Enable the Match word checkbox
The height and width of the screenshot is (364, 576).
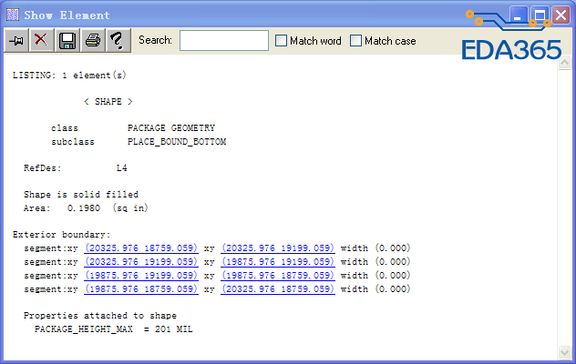click(281, 40)
